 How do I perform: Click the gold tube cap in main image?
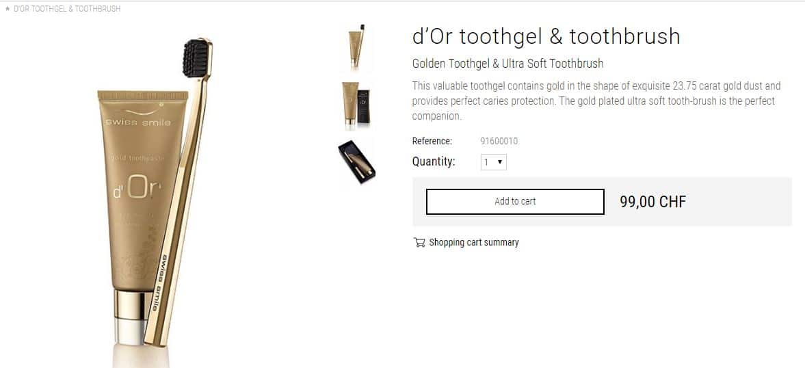coord(131,317)
